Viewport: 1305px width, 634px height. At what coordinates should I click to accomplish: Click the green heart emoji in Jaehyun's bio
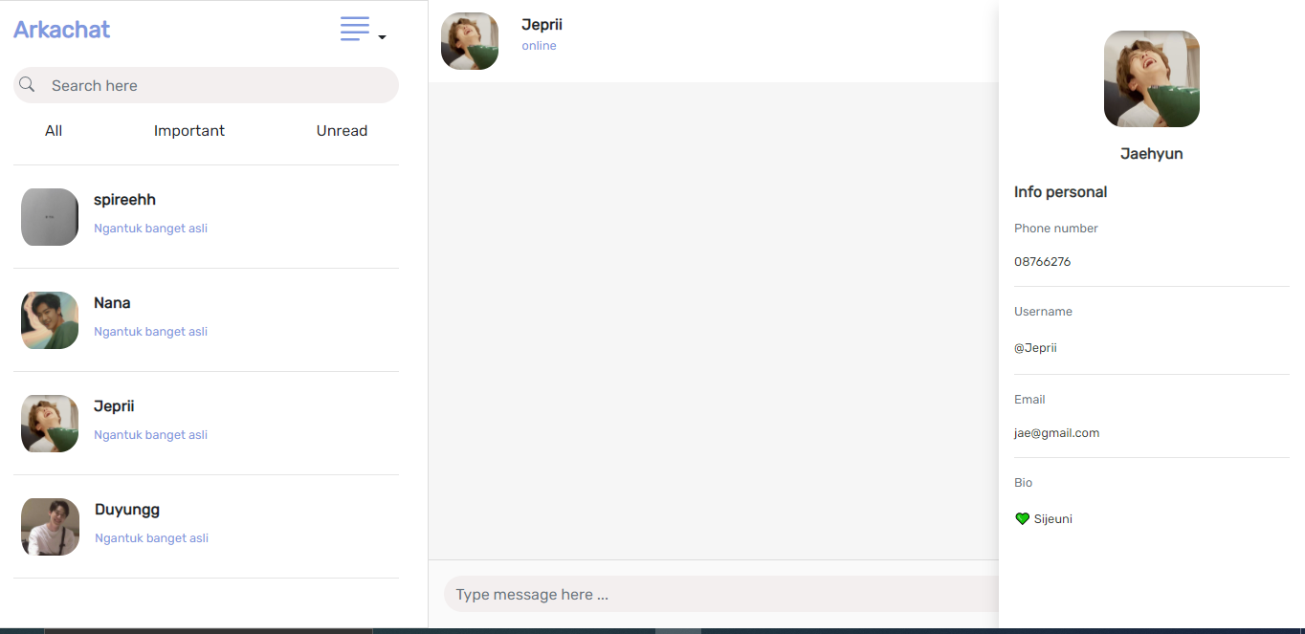click(1022, 518)
